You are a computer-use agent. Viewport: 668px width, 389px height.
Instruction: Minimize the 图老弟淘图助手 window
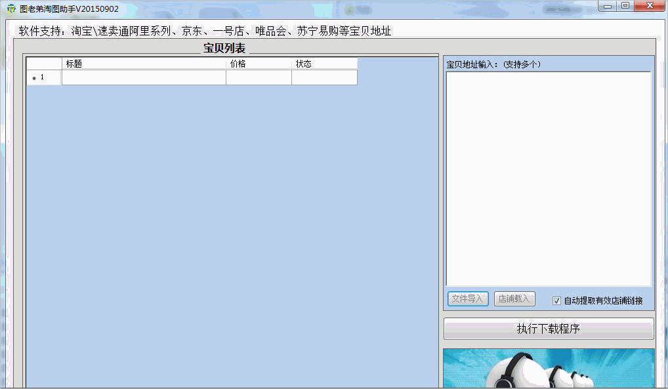[x=608, y=6]
